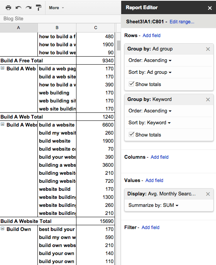The image size is (216, 265).
Task: Click the cell with value 480
Action: [96, 36]
